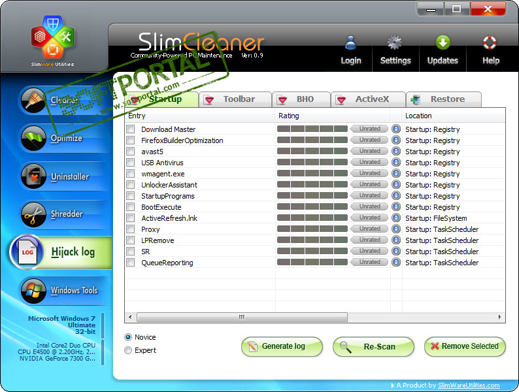Show info for Download Master entry
Screen dimensions: 519x392
396,129
